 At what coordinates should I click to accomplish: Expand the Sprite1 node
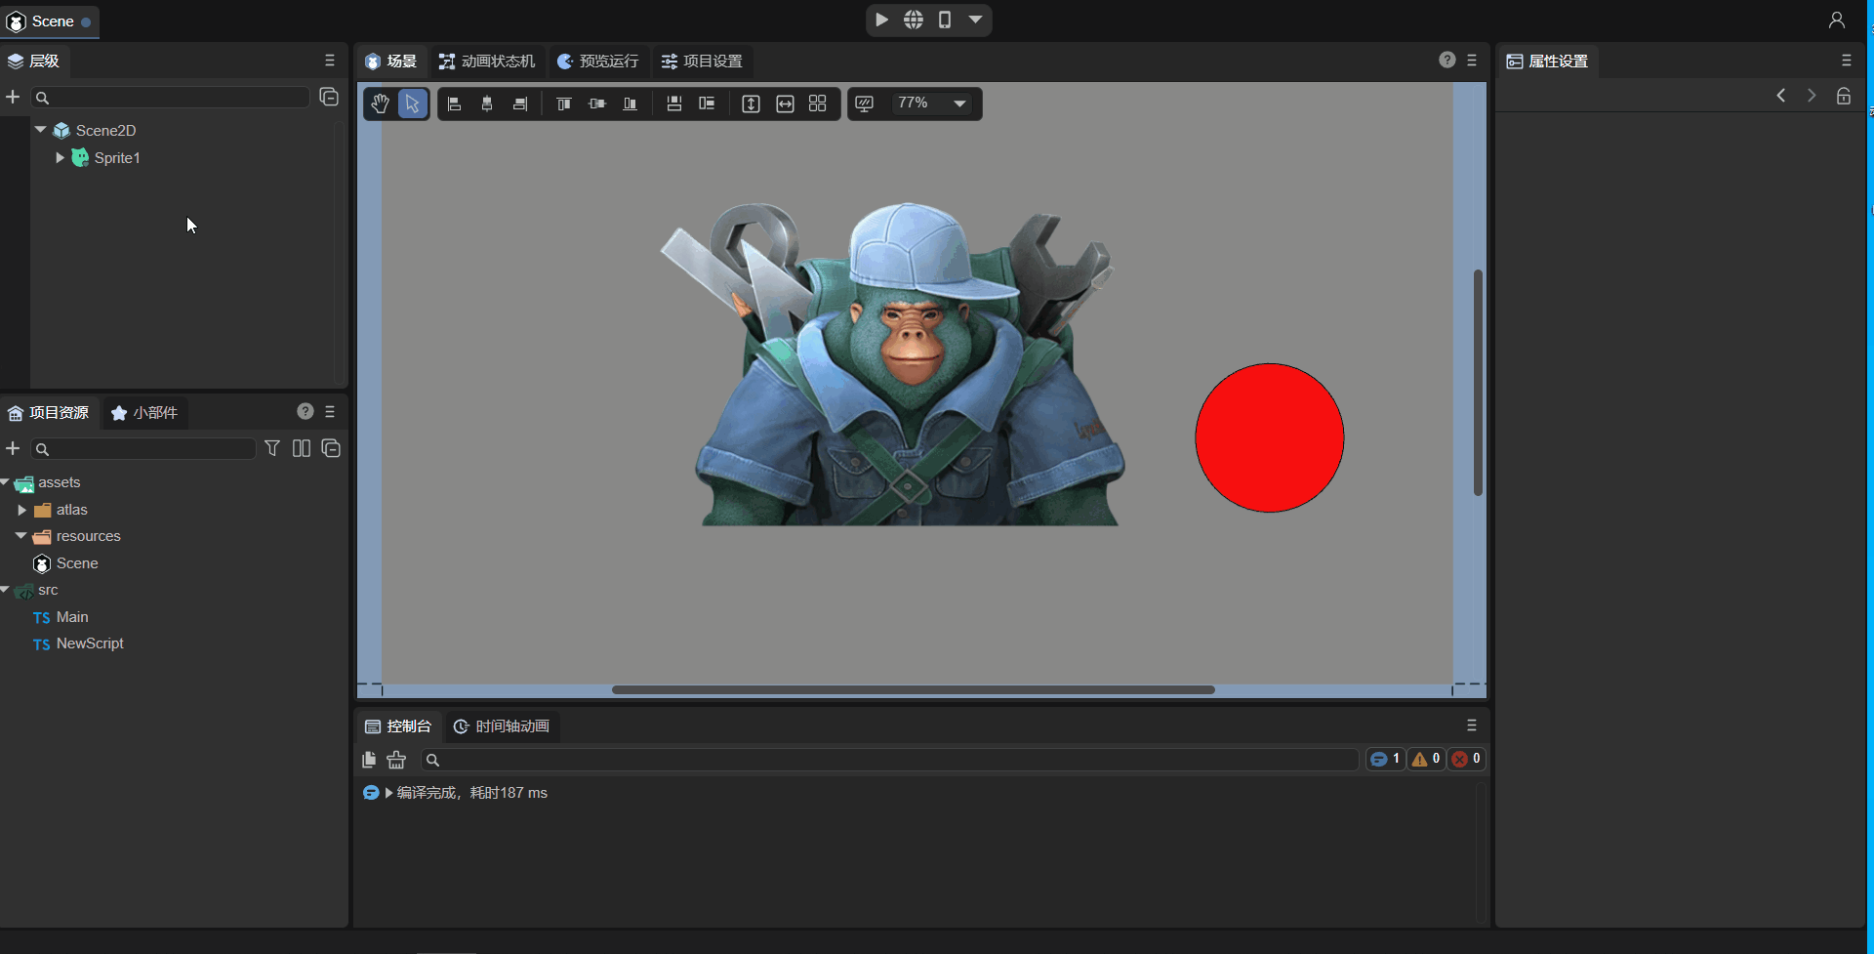click(60, 158)
